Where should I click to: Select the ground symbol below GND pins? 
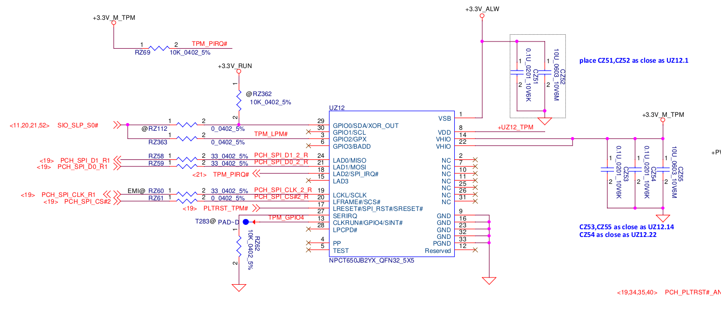coord(489,281)
